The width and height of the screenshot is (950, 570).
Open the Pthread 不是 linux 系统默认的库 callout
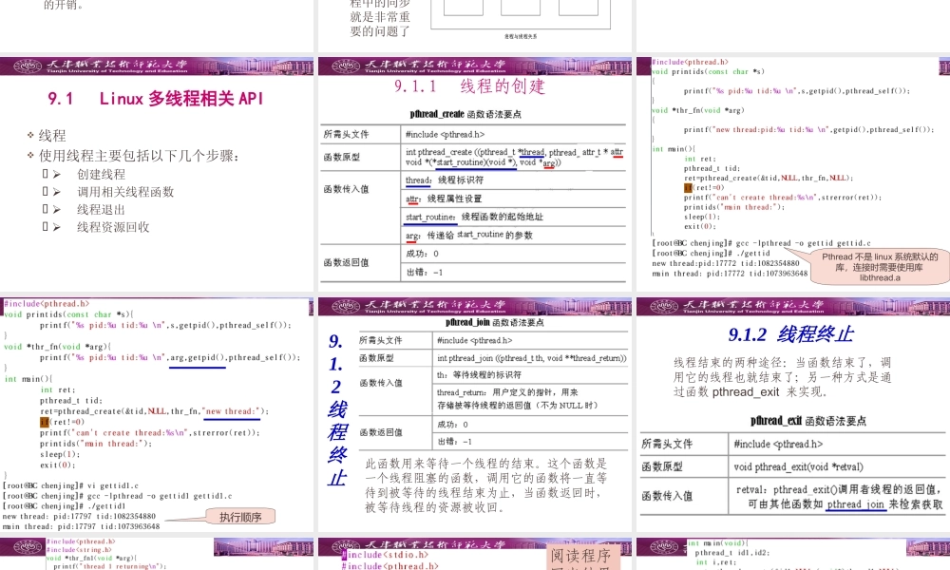pos(878,264)
